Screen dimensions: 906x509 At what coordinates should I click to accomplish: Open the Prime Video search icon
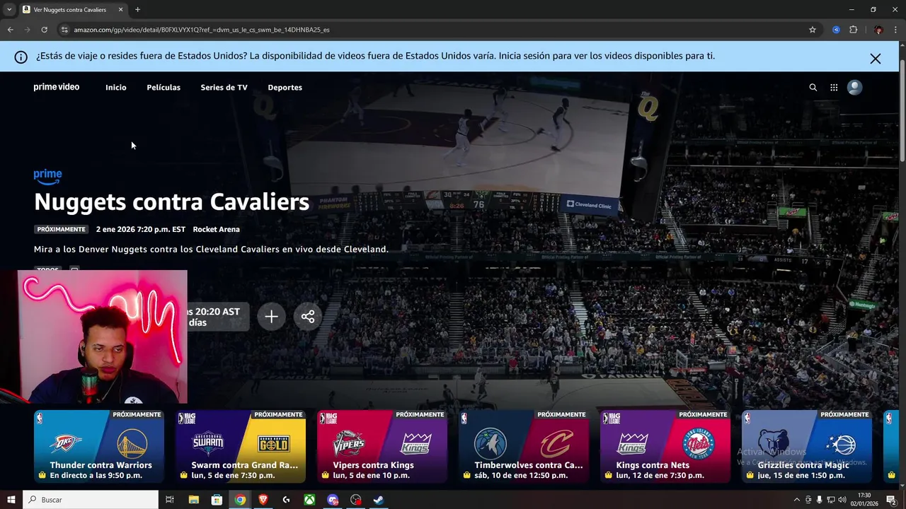click(813, 88)
